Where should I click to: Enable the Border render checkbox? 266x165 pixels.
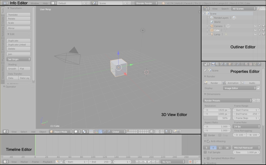coord(205,135)
